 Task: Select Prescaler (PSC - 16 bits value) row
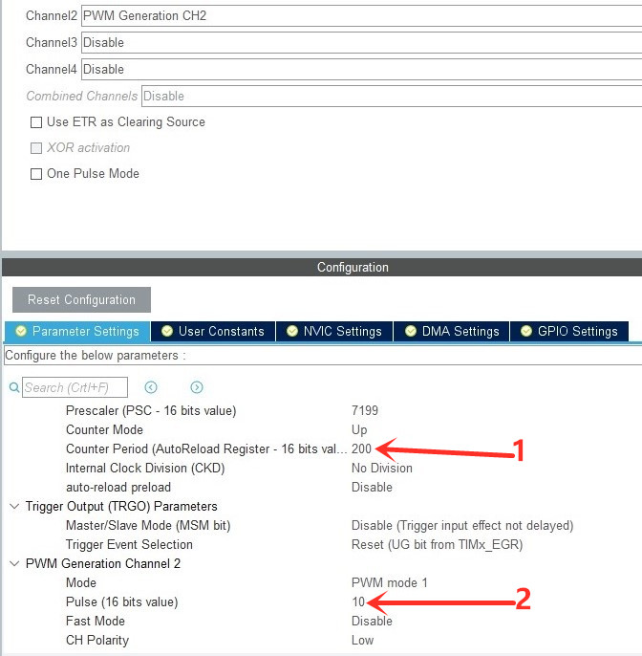[x=151, y=410]
